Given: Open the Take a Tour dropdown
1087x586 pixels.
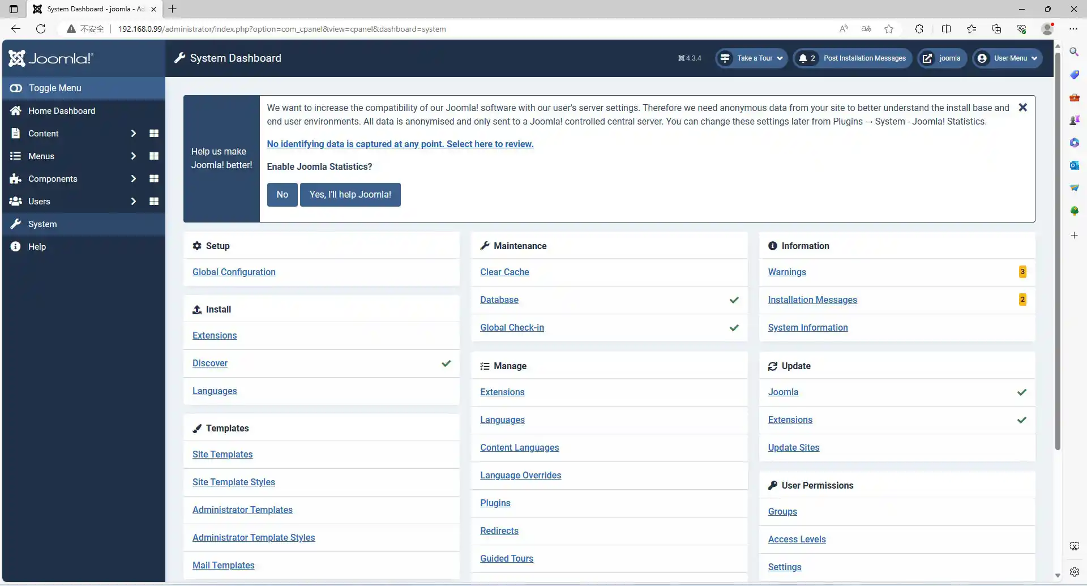Looking at the screenshot, I should click(x=751, y=58).
